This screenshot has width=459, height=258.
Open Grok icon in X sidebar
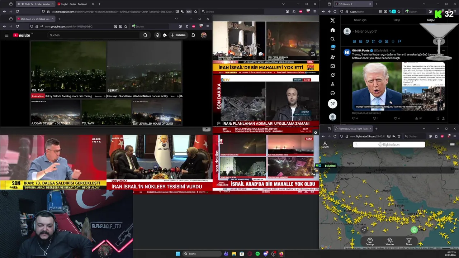click(x=332, y=75)
